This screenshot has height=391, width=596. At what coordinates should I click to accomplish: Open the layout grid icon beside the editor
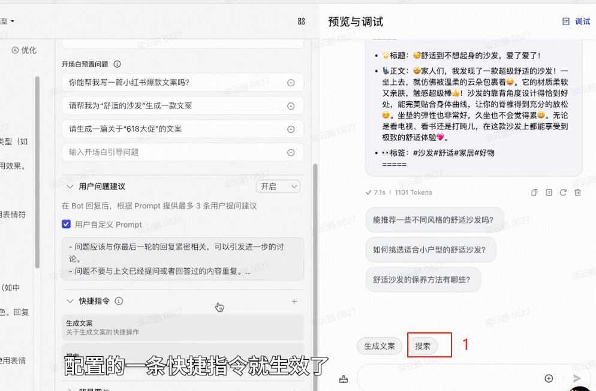pyautogui.click(x=302, y=21)
